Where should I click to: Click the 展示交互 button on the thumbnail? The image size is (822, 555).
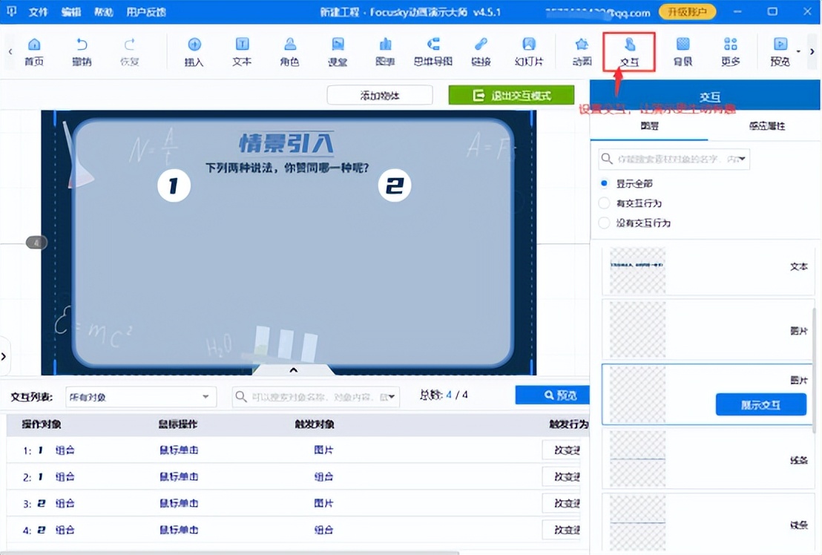[761, 404]
